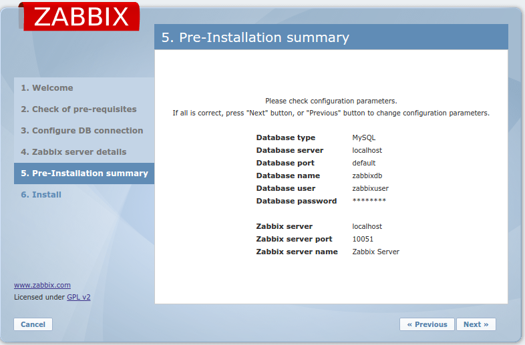The height and width of the screenshot is (345, 525).
Task: Proceed with the Next button
Action: [x=476, y=324]
